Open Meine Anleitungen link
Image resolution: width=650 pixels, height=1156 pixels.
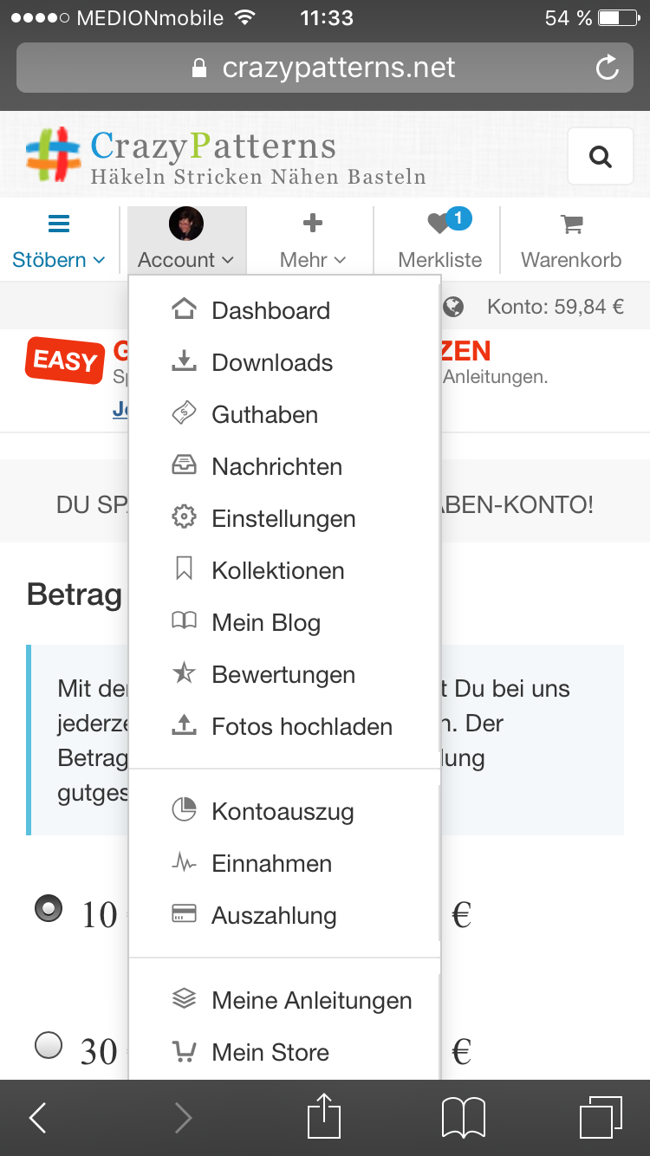click(x=311, y=1000)
